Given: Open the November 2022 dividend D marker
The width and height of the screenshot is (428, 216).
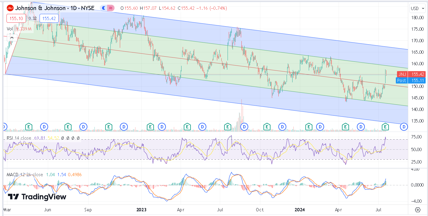Looking at the screenshot, I should pos(124,127).
